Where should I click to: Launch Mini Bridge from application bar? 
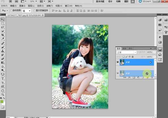click(16, 1)
